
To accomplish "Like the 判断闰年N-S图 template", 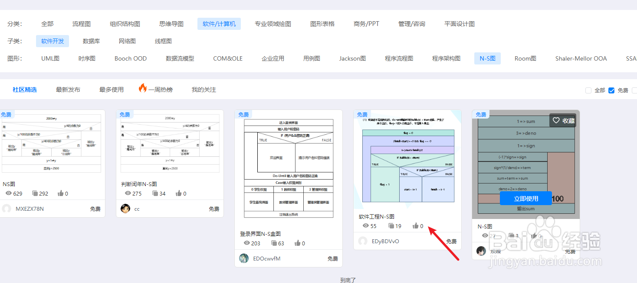I will (179, 193).
